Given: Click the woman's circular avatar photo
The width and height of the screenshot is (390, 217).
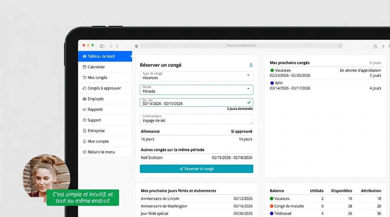Looking at the screenshot, I should point(46,178).
